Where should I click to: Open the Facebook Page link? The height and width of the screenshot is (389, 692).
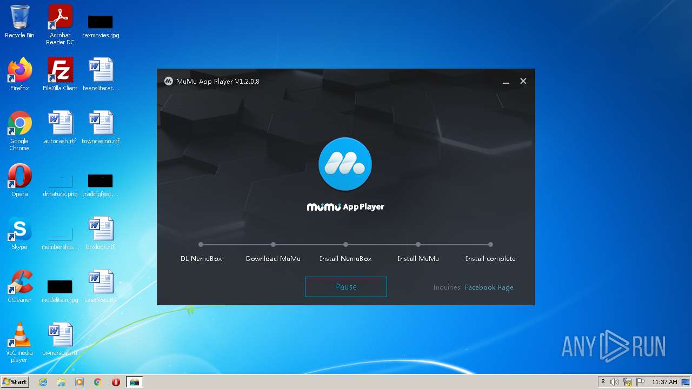tap(489, 287)
